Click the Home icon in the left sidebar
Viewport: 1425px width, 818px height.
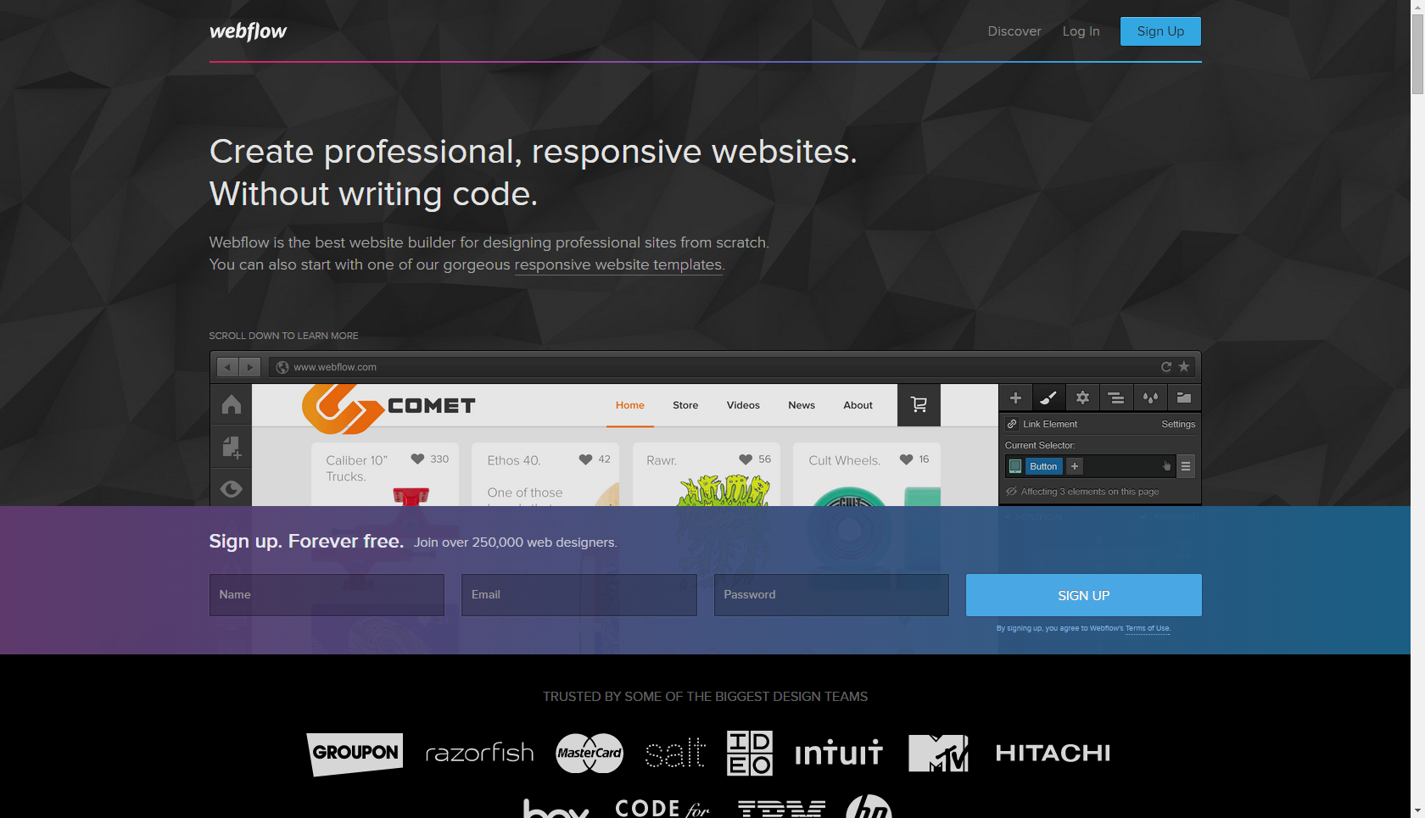(232, 404)
